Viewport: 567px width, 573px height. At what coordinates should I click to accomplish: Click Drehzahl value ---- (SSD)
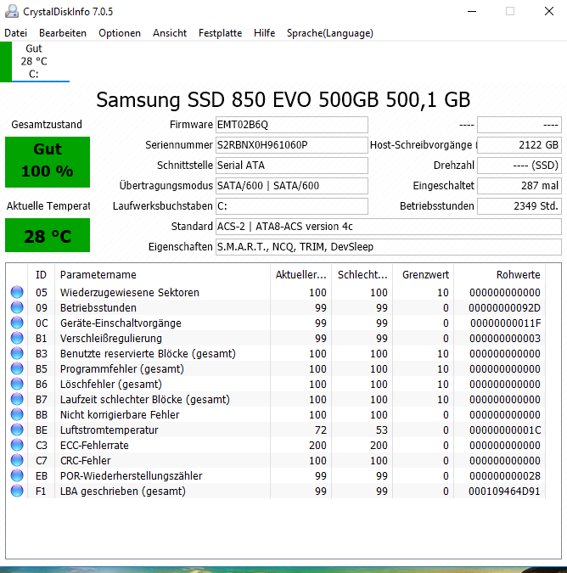pos(519,166)
